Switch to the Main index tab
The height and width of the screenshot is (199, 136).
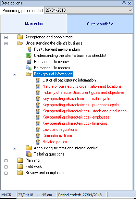(34, 24)
